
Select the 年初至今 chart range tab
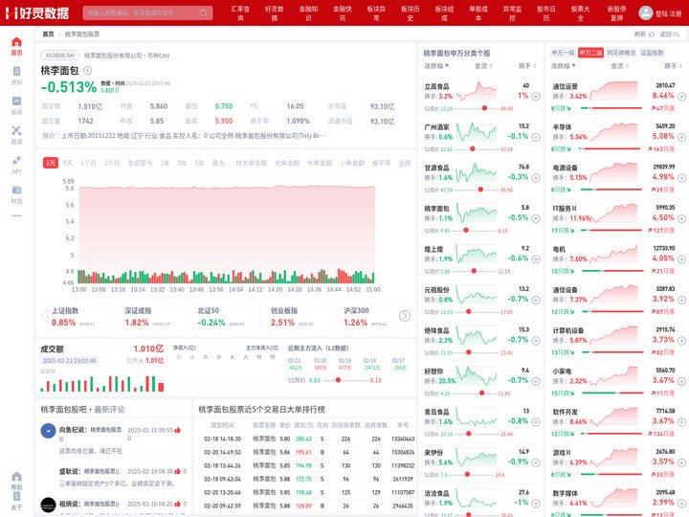click(140, 163)
